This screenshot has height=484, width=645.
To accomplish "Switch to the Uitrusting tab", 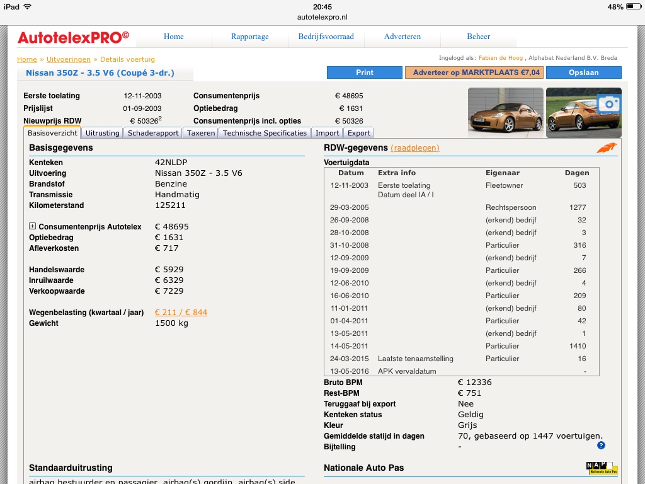I will pyautogui.click(x=103, y=133).
